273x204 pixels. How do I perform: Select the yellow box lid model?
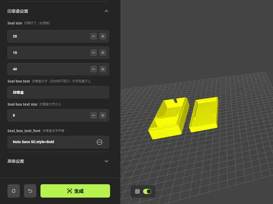coord(203,115)
